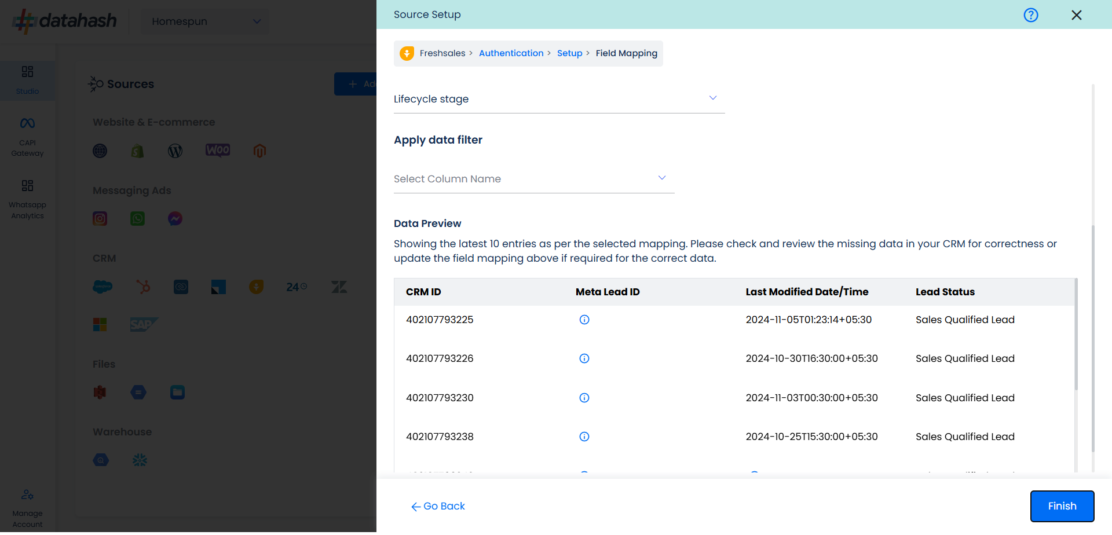This screenshot has width=1112, height=535.
Task: Open Studio in the sidebar
Action: click(x=27, y=80)
